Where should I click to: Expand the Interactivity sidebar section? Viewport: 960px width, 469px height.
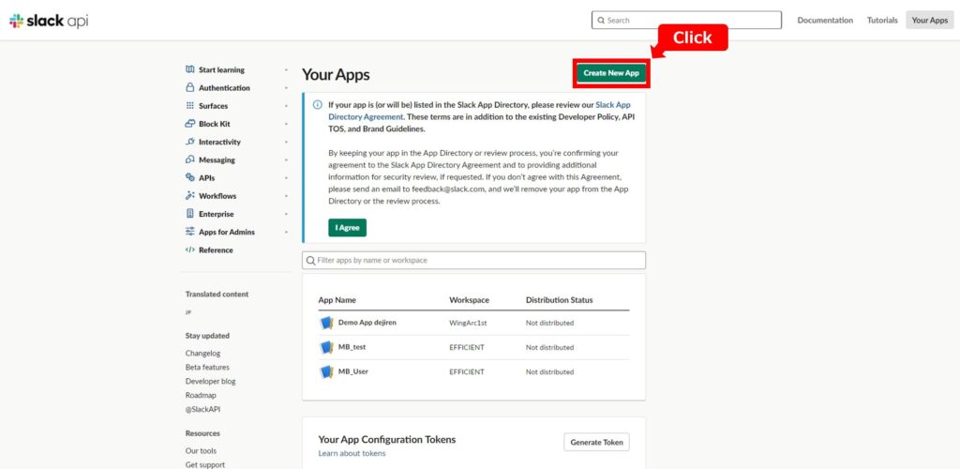click(286, 142)
